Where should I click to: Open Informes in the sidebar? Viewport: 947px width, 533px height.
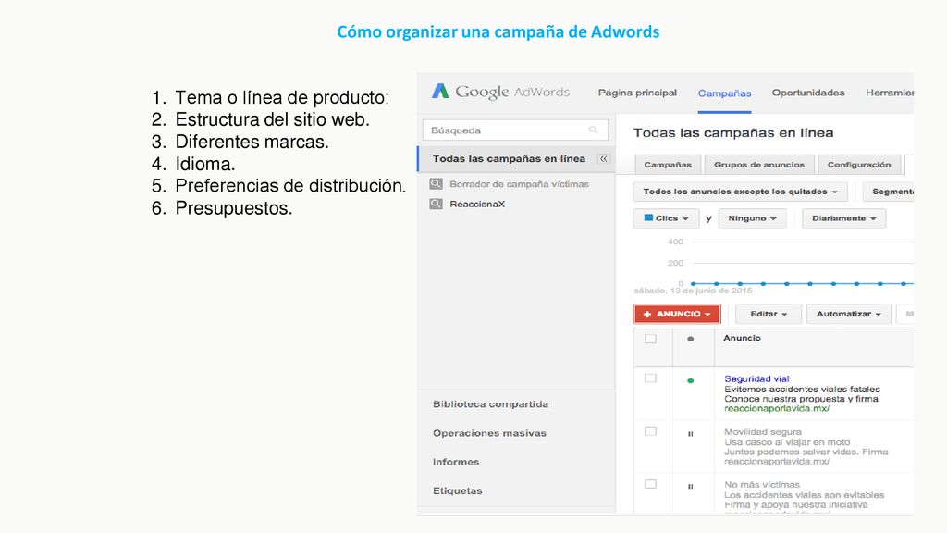click(x=455, y=462)
